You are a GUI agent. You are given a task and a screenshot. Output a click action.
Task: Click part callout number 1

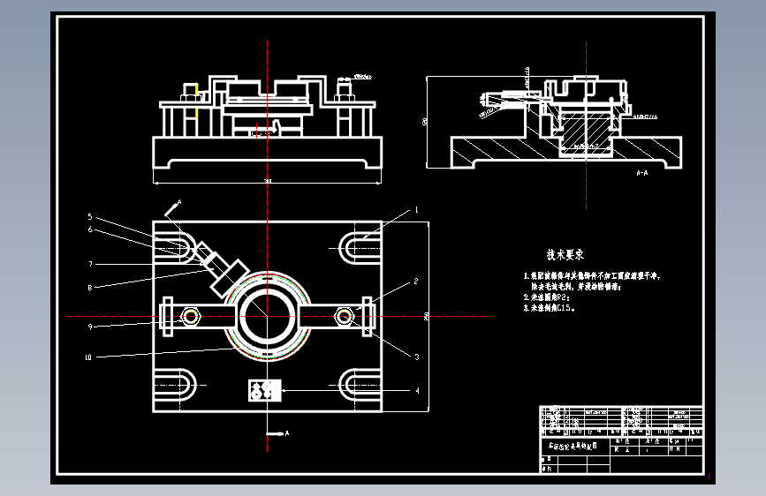(417, 210)
